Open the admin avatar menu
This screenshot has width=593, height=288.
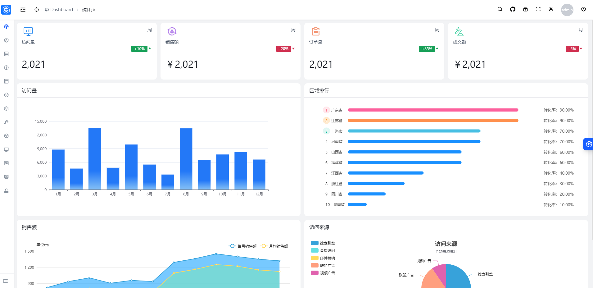tap(567, 10)
